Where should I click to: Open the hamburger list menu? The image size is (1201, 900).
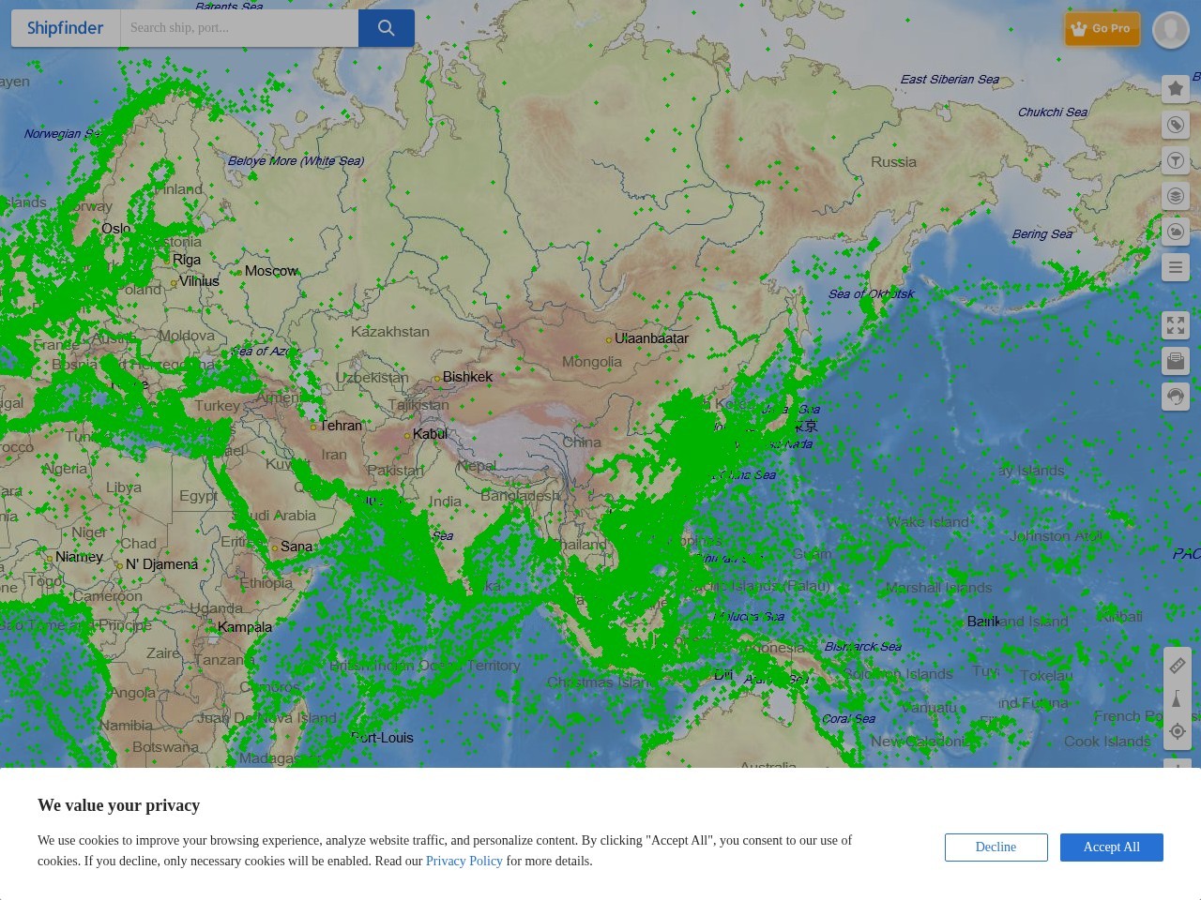click(1175, 267)
